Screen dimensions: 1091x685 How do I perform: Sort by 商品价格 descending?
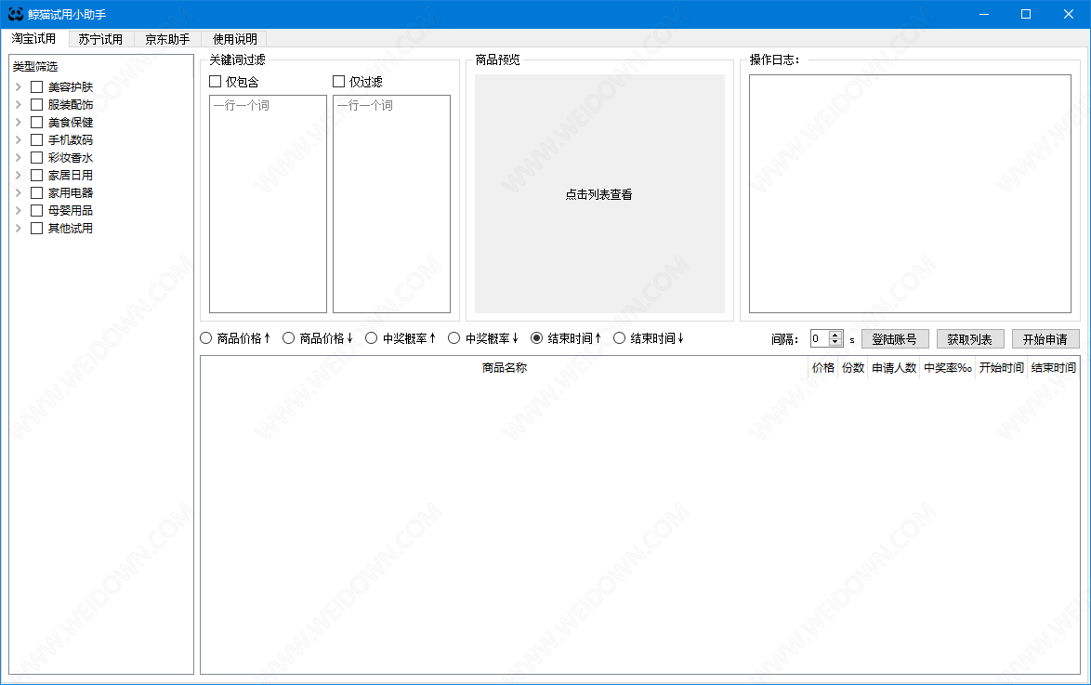[289, 338]
